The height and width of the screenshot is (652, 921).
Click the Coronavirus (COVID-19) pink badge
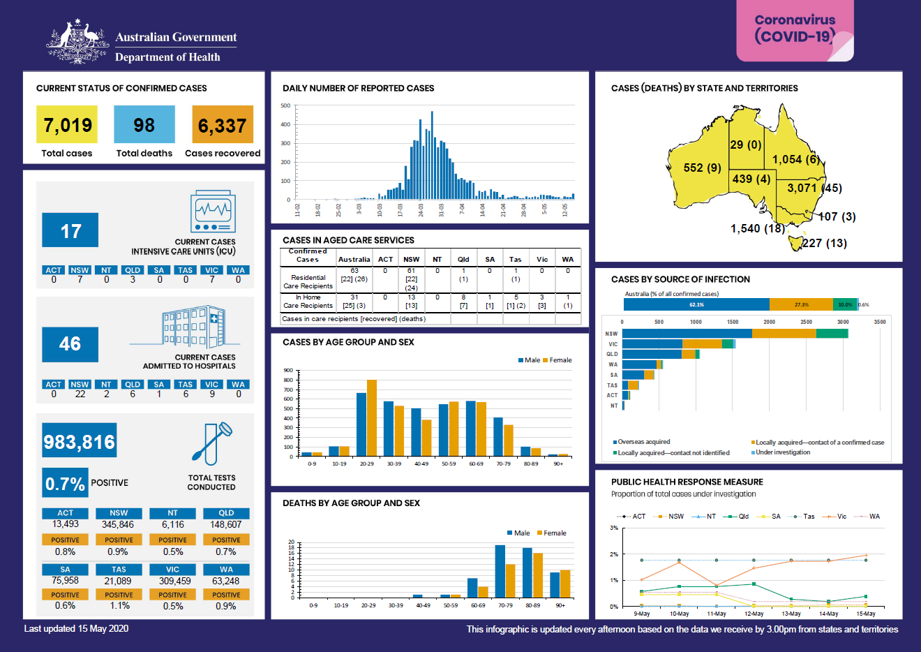tap(795, 31)
